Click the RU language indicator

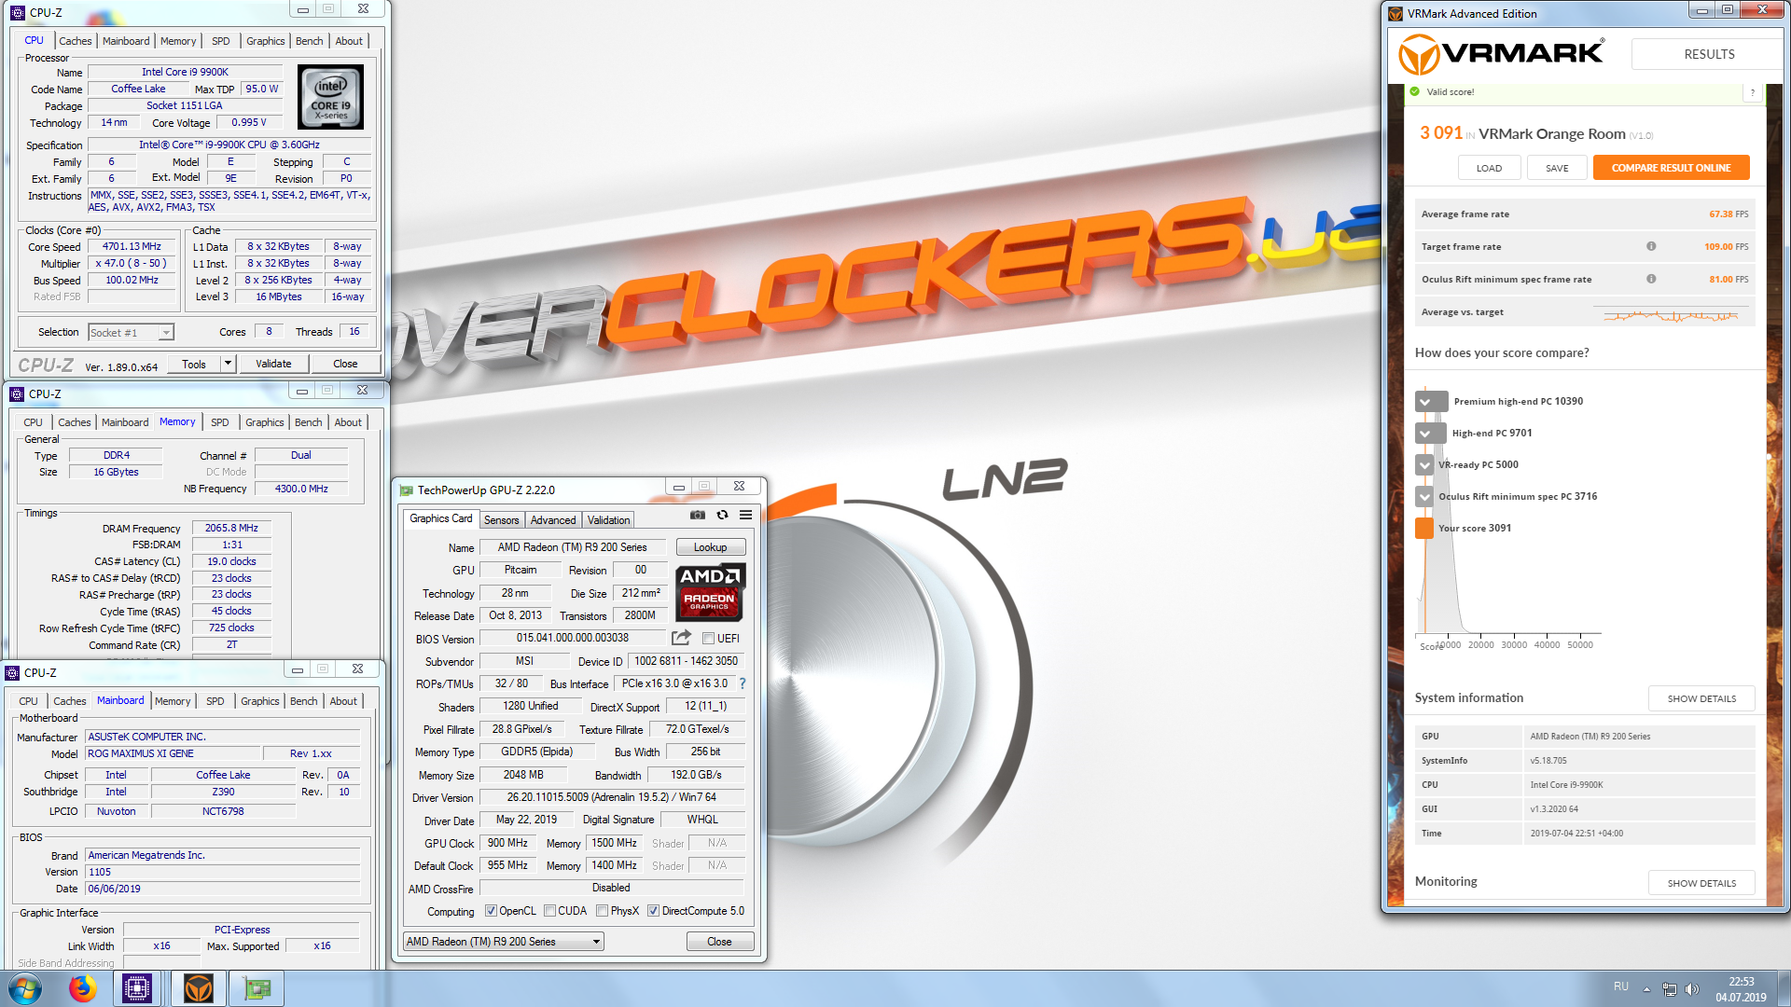tap(1621, 986)
